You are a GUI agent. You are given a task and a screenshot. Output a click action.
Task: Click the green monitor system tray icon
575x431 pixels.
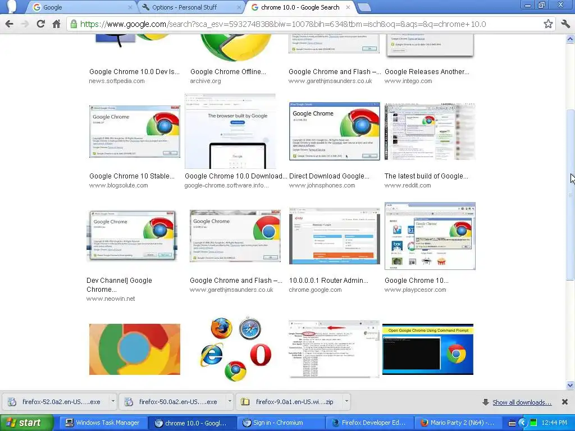(x=533, y=423)
